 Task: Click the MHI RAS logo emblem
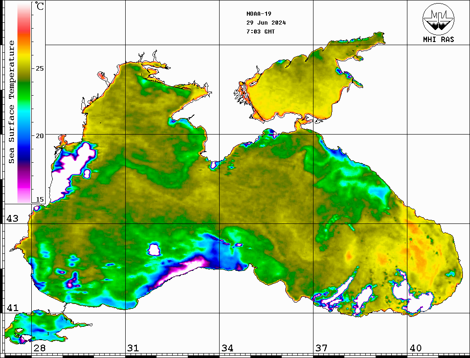tap(438, 19)
